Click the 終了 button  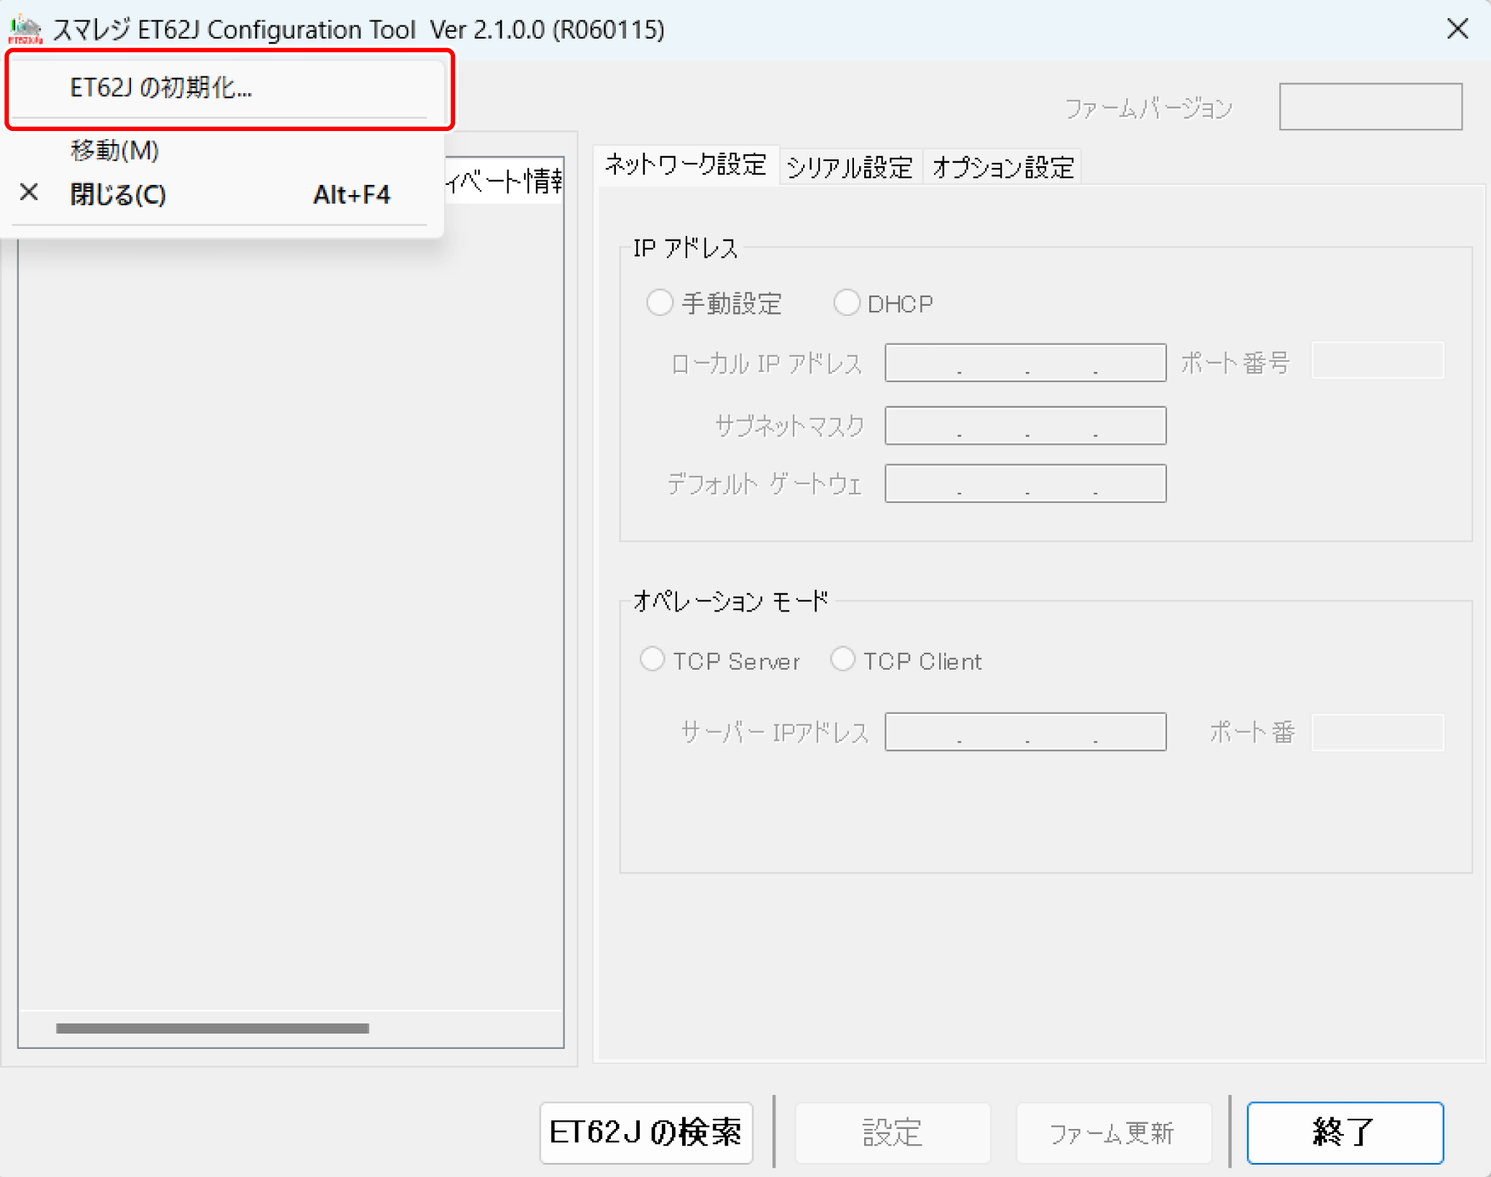[1345, 1133]
